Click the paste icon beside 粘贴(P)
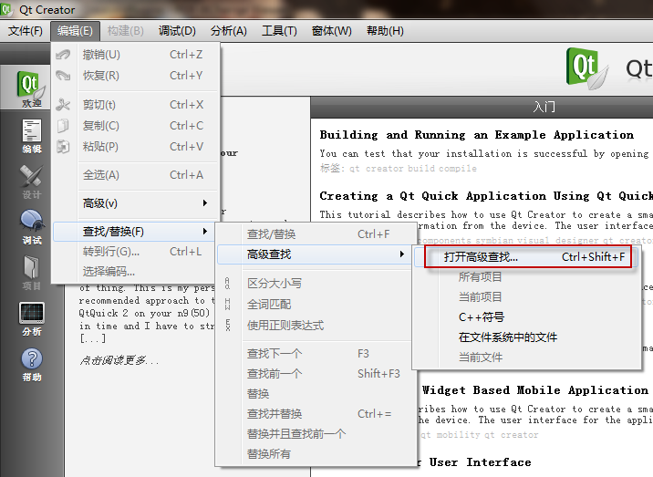The width and height of the screenshot is (653, 477). tap(63, 146)
